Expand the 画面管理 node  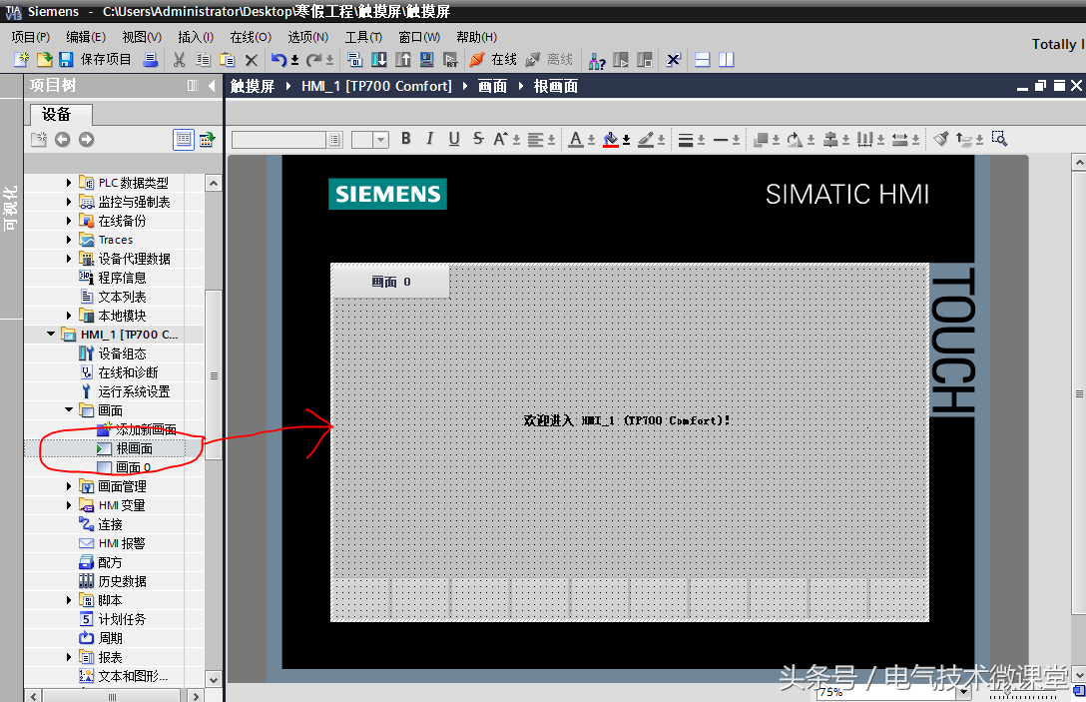click(x=69, y=486)
